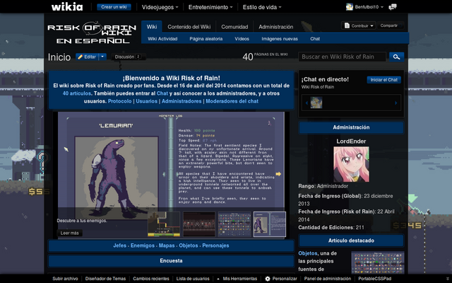The width and height of the screenshot is (452, 283).
Task: Click the pencil Editar button
Action: 87,57
